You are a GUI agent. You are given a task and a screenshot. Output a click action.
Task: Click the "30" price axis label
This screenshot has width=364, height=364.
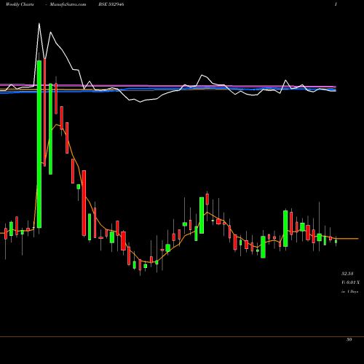[x=349, y=339]
